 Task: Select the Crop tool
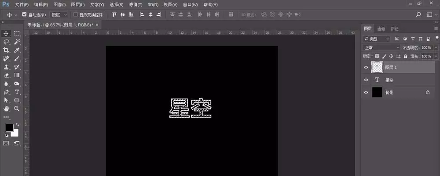coord(6,50)
